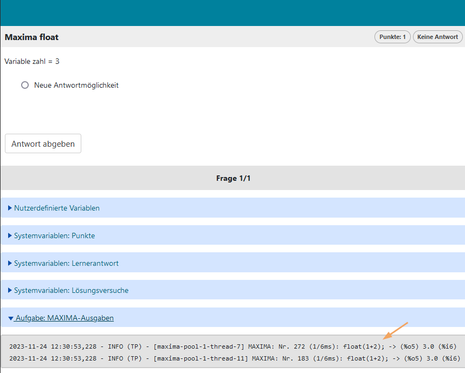Click the disclosure triangle beside Nutzerdefinierte Variablen
The image size is (465, 373).
pos(10,208)
